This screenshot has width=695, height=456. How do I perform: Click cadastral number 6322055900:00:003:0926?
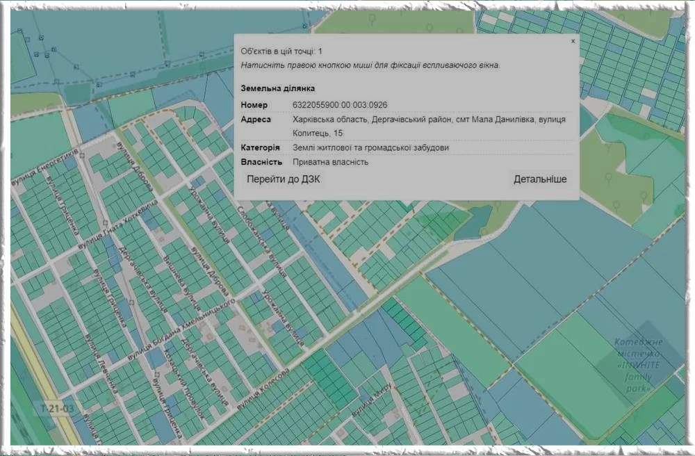click(341, 105)
